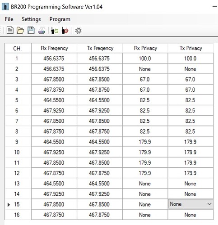
Task: Select channel 3 Rx frequency 467.8500
Action: point(54,79)
